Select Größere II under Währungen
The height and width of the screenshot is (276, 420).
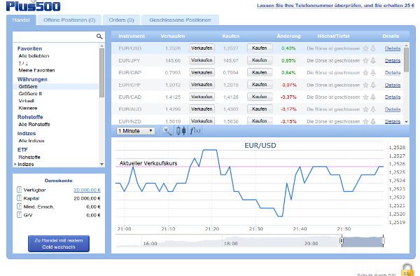point(30,94)
